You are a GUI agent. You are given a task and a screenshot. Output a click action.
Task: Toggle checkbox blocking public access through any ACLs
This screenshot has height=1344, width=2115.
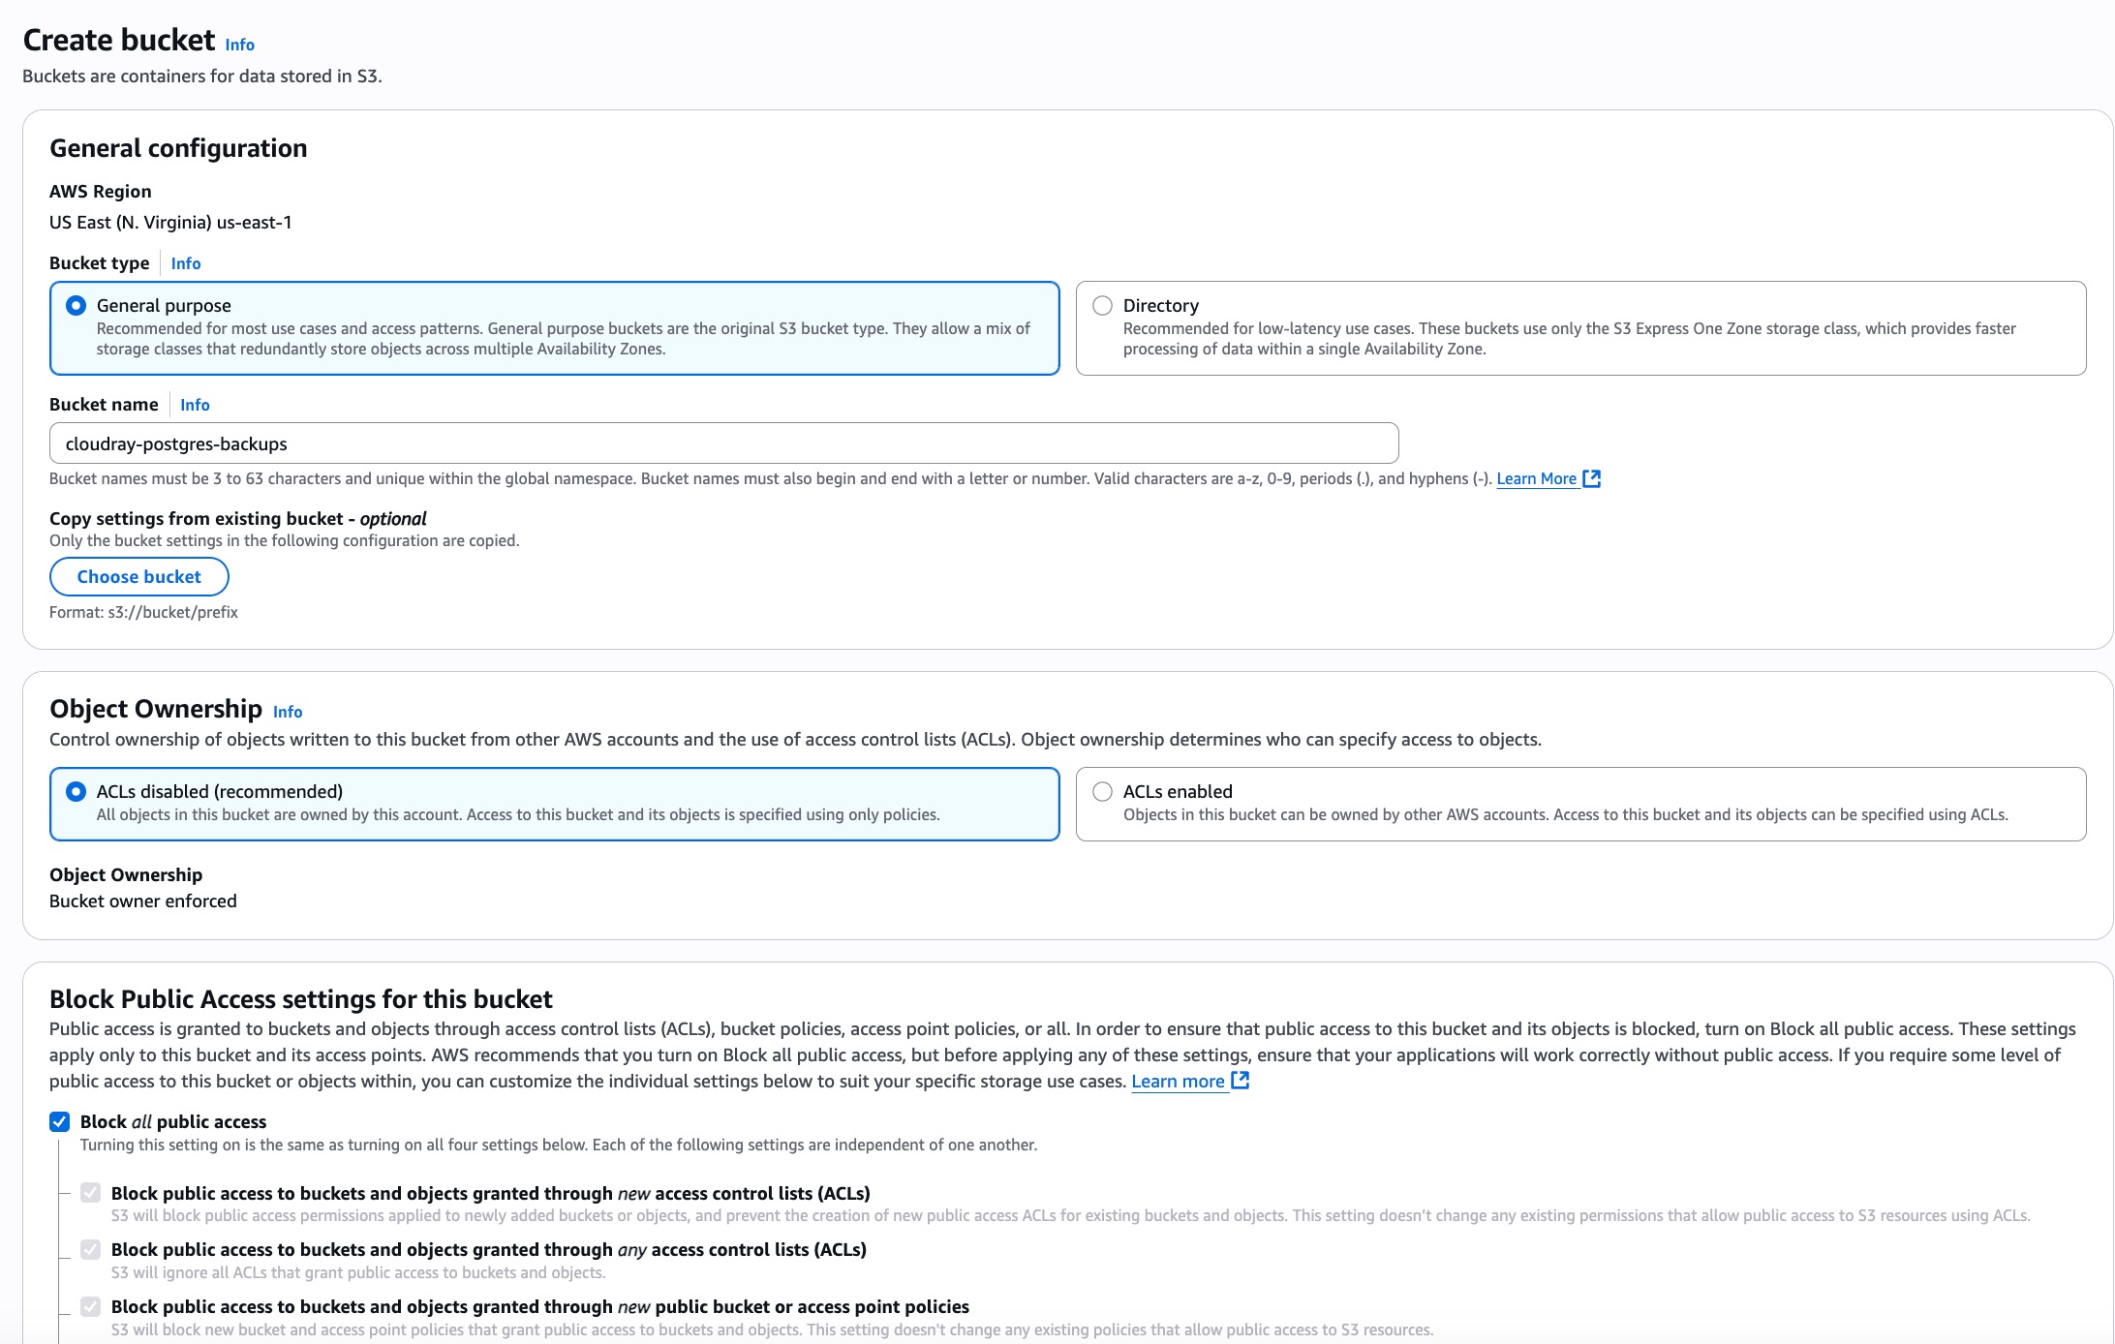click(x=92, y=1250)
